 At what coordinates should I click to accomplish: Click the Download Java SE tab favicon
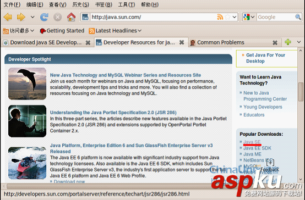point(6,43)
